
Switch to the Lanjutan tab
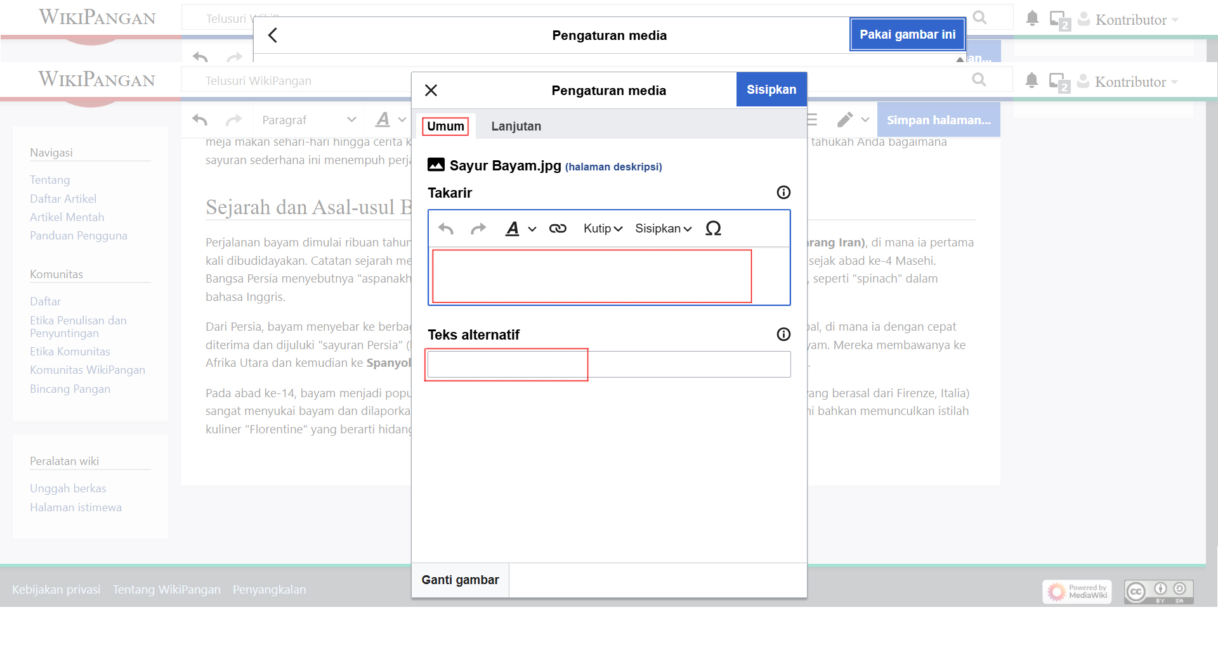point(516,126)
